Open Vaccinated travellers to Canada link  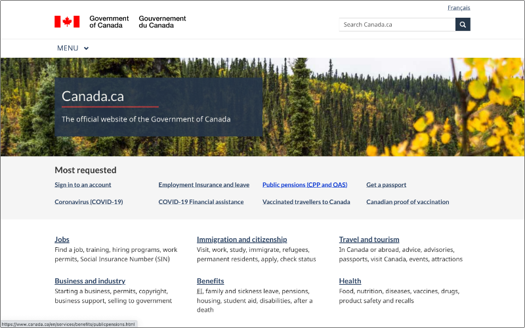(x=306, y=202)
